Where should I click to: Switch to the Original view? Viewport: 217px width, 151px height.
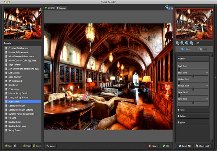50,8
